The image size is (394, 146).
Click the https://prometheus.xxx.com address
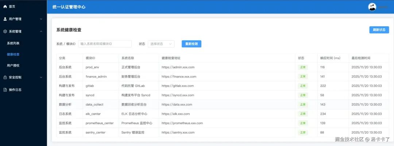click(x=182, y=123)
